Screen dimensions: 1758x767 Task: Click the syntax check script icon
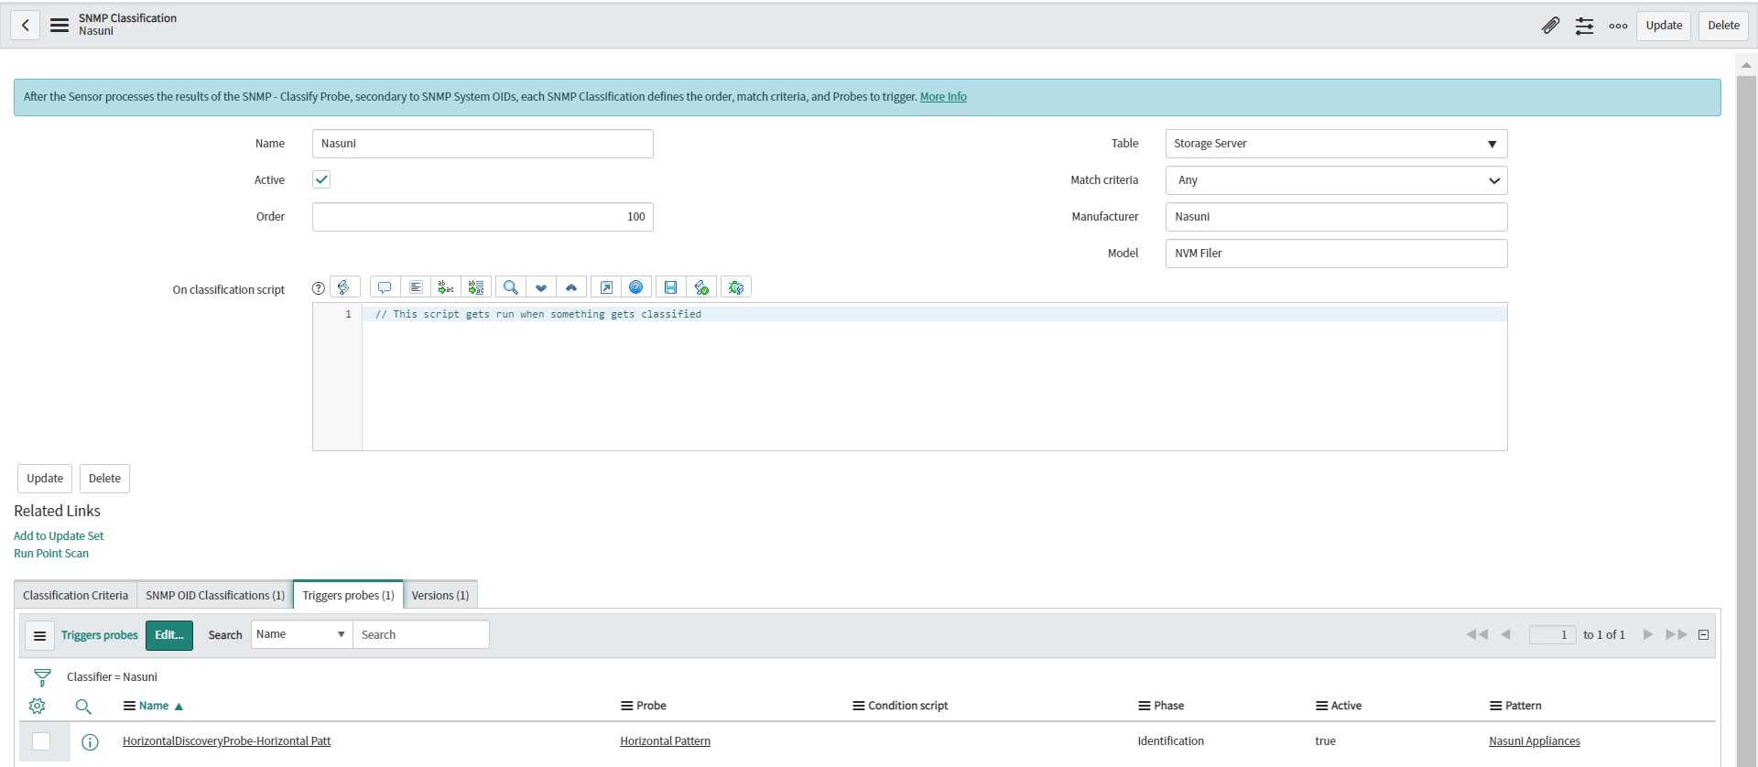pyautogui.click(x=701, y=287)
